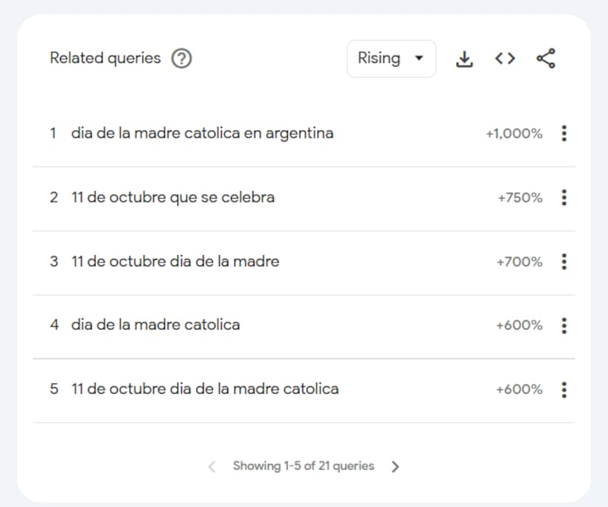Screen dimensions: 608x507
Task: Open query '11 de octubre que se celebra'
Action: (173, 197)
